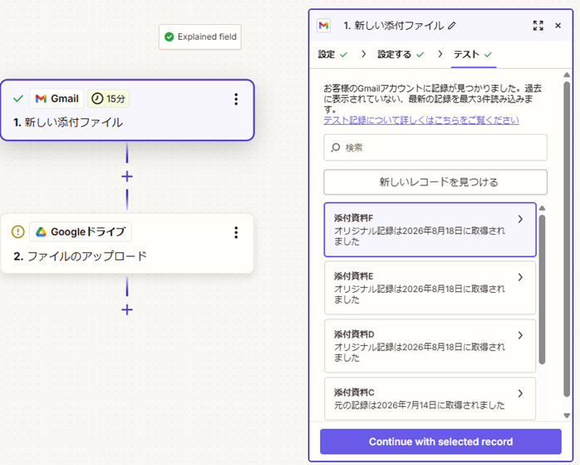
Task: Click the record list scrollbar thumb
Action: tap(542, 289)
